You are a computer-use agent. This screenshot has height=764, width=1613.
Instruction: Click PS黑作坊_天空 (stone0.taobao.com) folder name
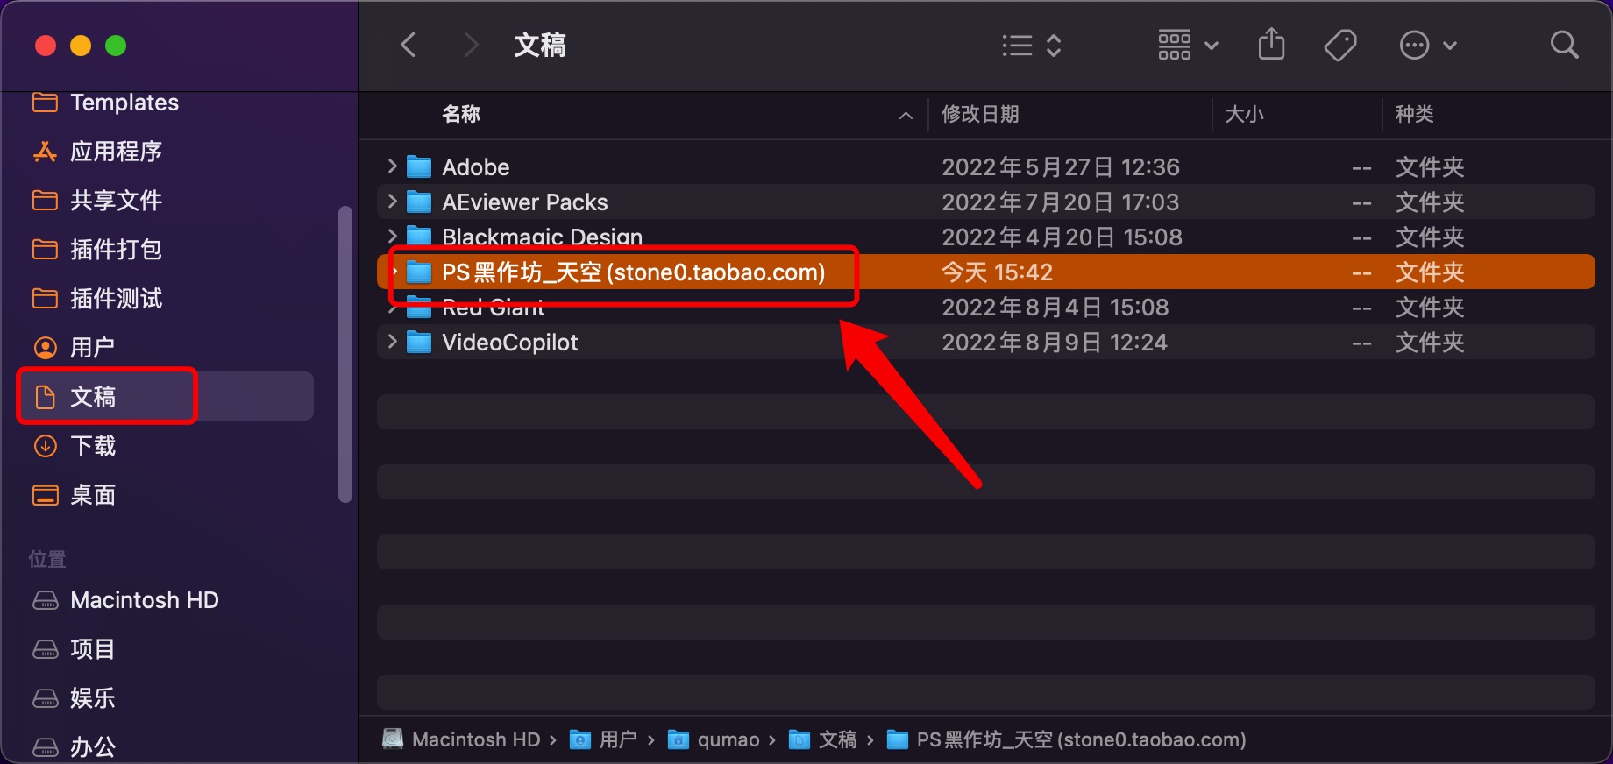633,272
